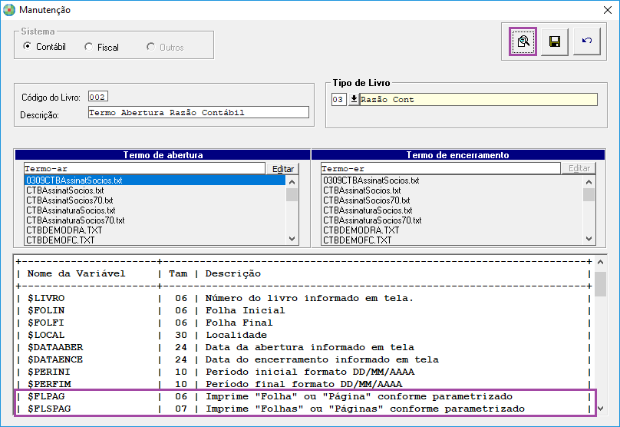Viewport: 620px width, 427px height.
Task: Select the Outros radio button
Action: point(150,47)
